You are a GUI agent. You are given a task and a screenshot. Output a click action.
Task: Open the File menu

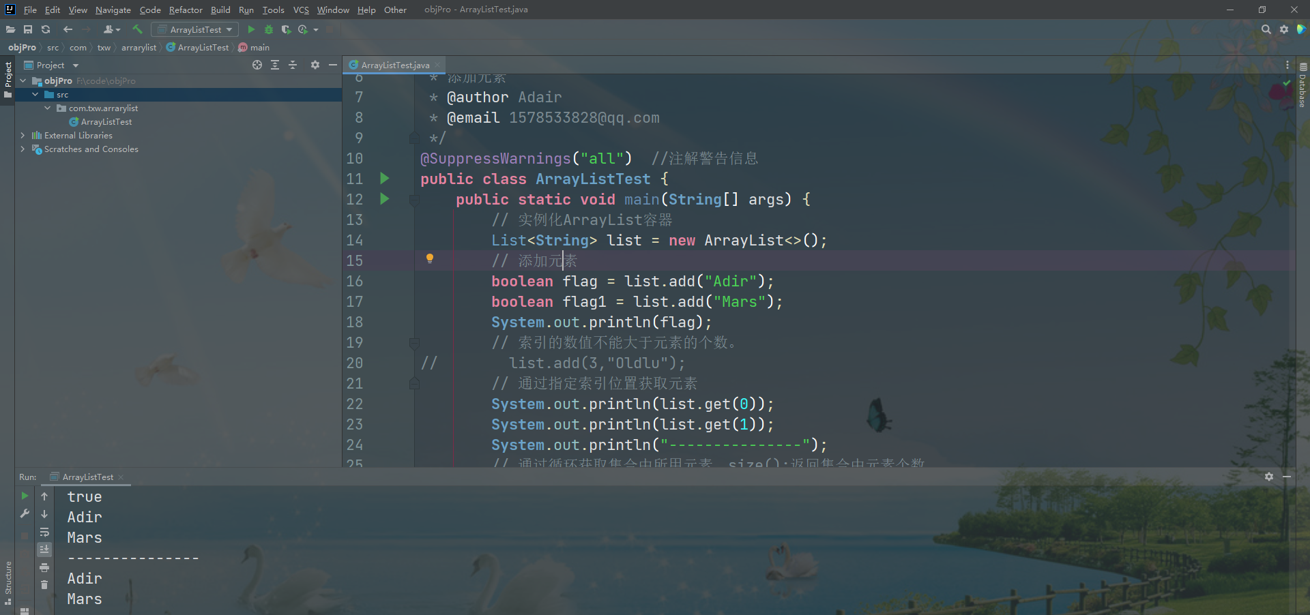[x=30, y=10]
